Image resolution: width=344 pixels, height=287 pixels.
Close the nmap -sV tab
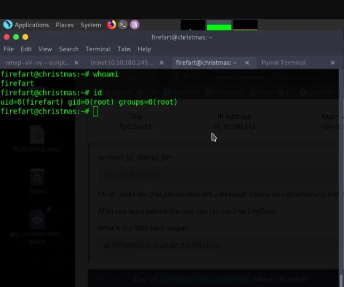point(76,63)
